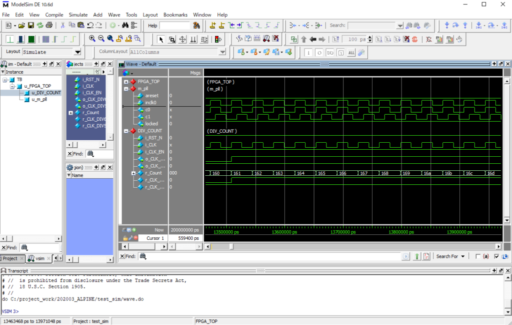Click the Save icon in the toolbar
Image resolution: width=512 pixels, height=325 pixels.
click(x=31, y=26)
